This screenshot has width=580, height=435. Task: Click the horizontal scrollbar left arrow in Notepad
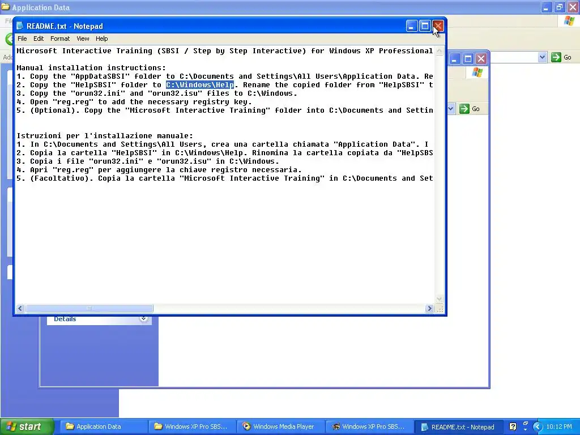(x=20, y=308)
